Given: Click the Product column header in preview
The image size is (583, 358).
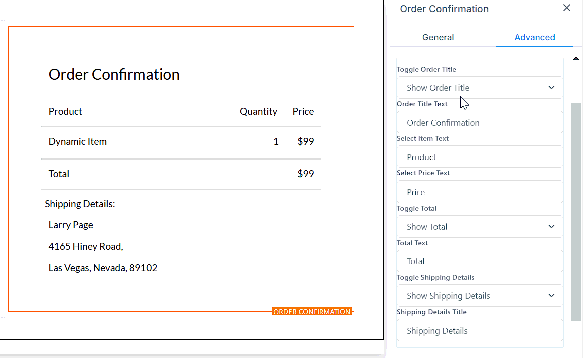Looking at the screenshot, I should click(x=65, y=112).
